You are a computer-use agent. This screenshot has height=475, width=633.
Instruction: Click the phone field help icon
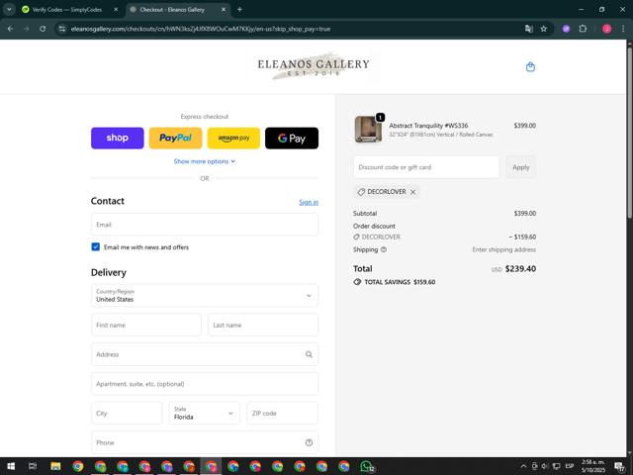click(309, 442)
